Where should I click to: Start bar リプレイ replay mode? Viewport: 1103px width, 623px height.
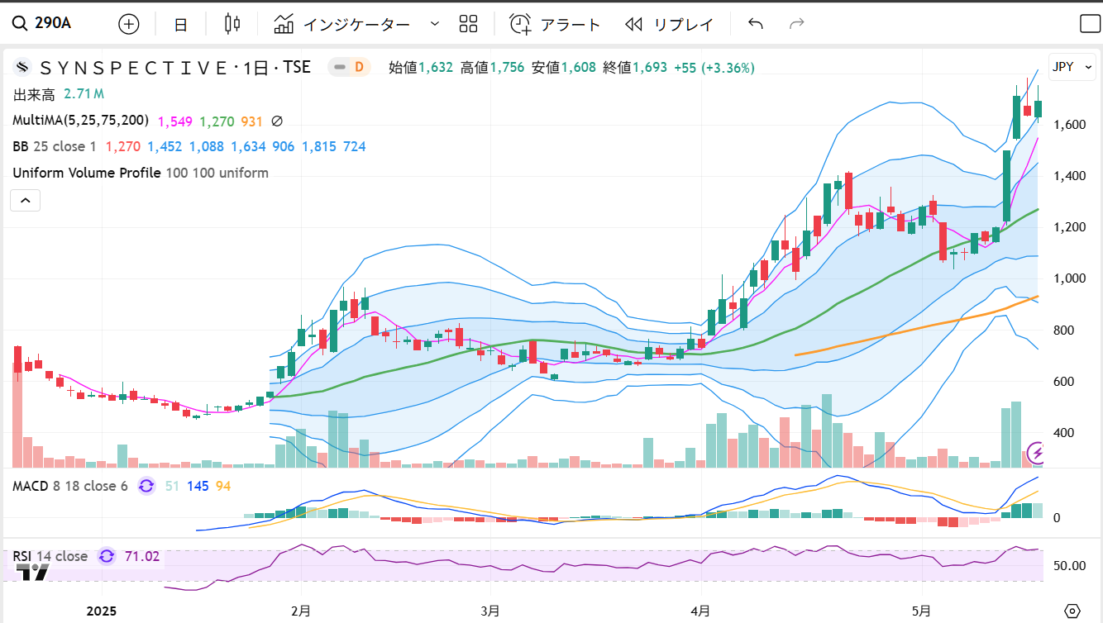[670, 24]
